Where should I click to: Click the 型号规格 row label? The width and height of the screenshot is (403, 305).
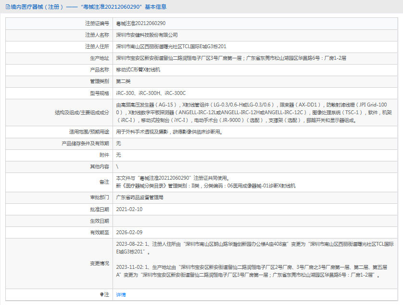tap(100, 93)
